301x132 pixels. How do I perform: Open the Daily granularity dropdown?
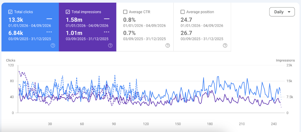coord(282,12)
